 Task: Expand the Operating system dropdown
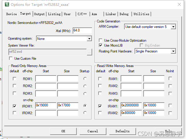point(89,39)
